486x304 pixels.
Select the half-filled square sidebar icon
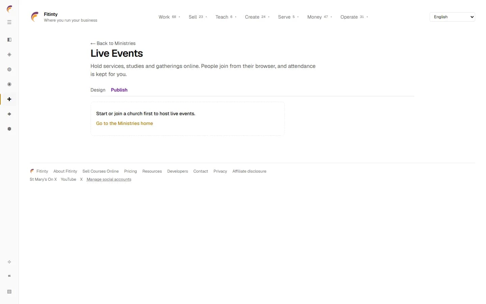[9, 40]
